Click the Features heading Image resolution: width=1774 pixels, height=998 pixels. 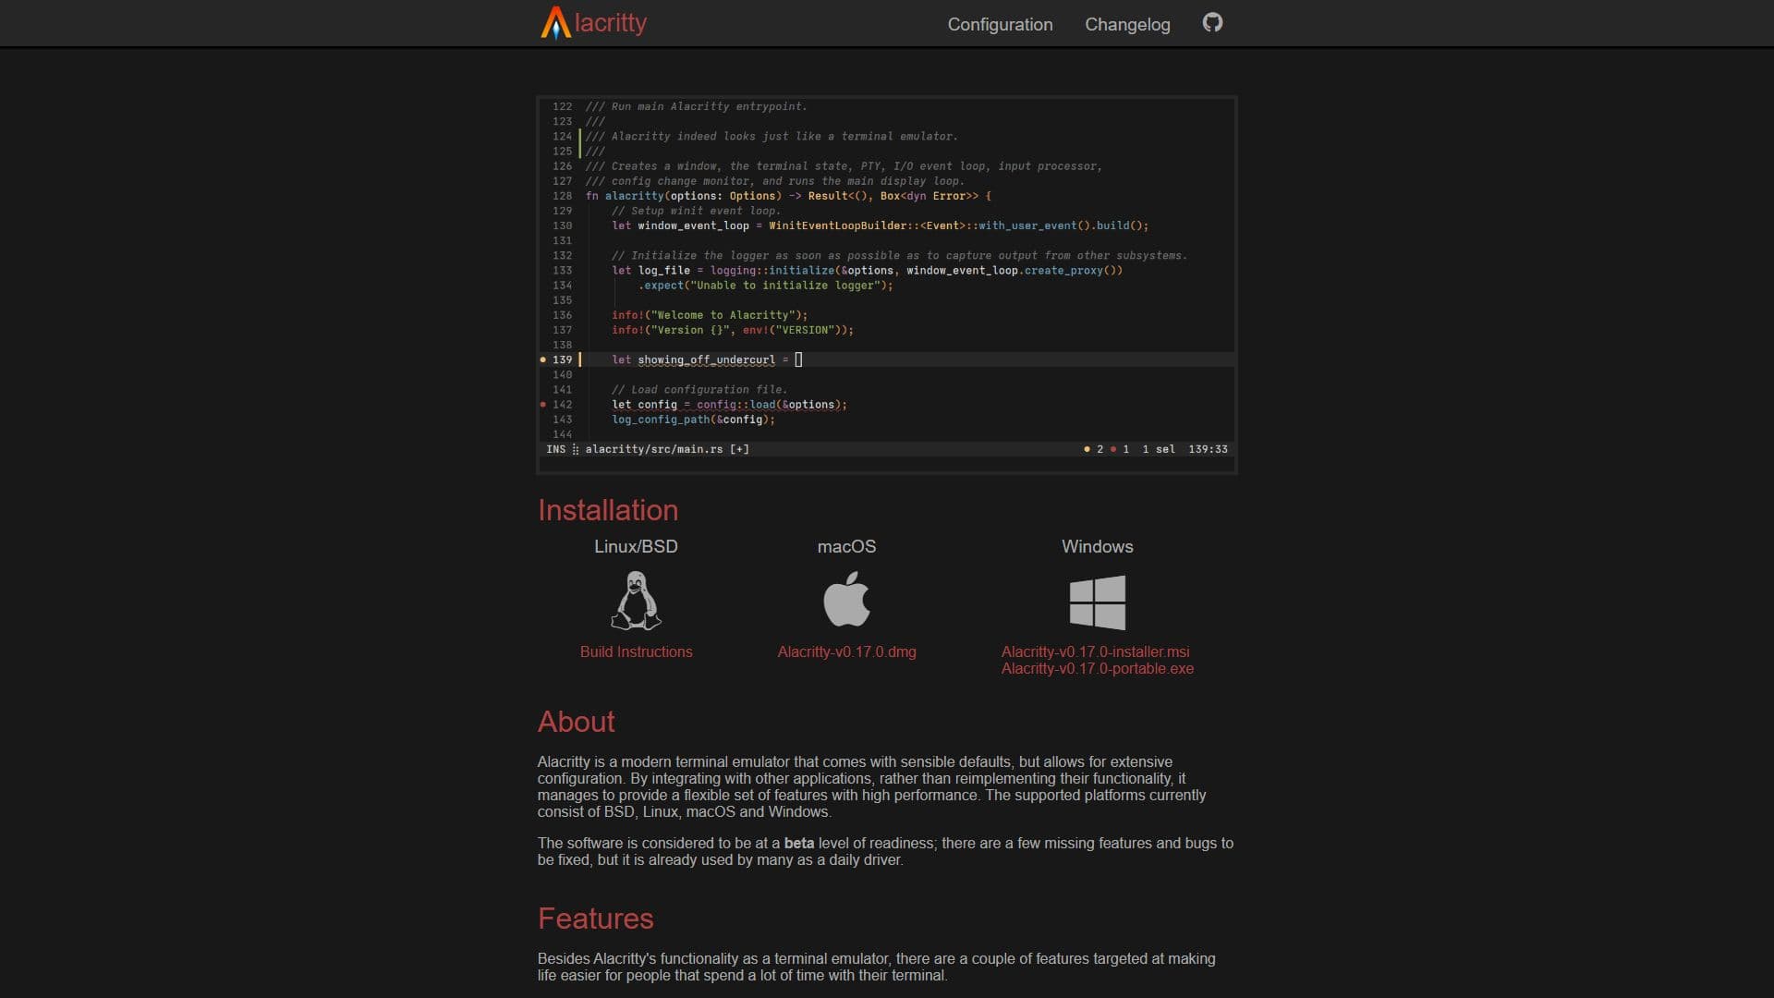(595, 919)
